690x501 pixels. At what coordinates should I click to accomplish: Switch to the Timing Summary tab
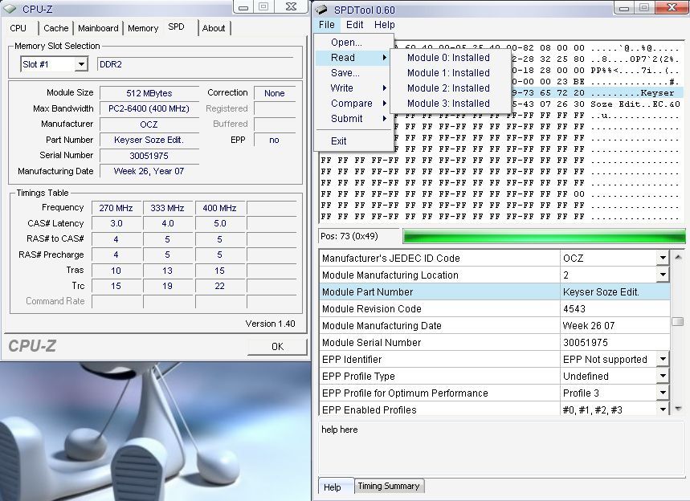389,486
